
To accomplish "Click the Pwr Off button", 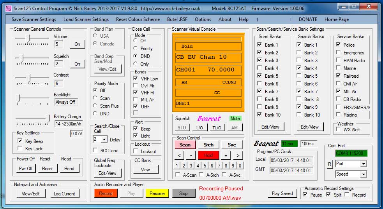I will coord(26,168).
